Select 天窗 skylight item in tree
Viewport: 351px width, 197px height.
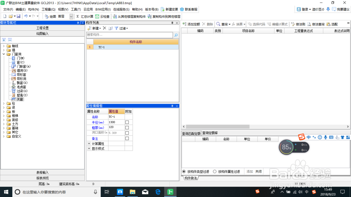tap(18, 99)
